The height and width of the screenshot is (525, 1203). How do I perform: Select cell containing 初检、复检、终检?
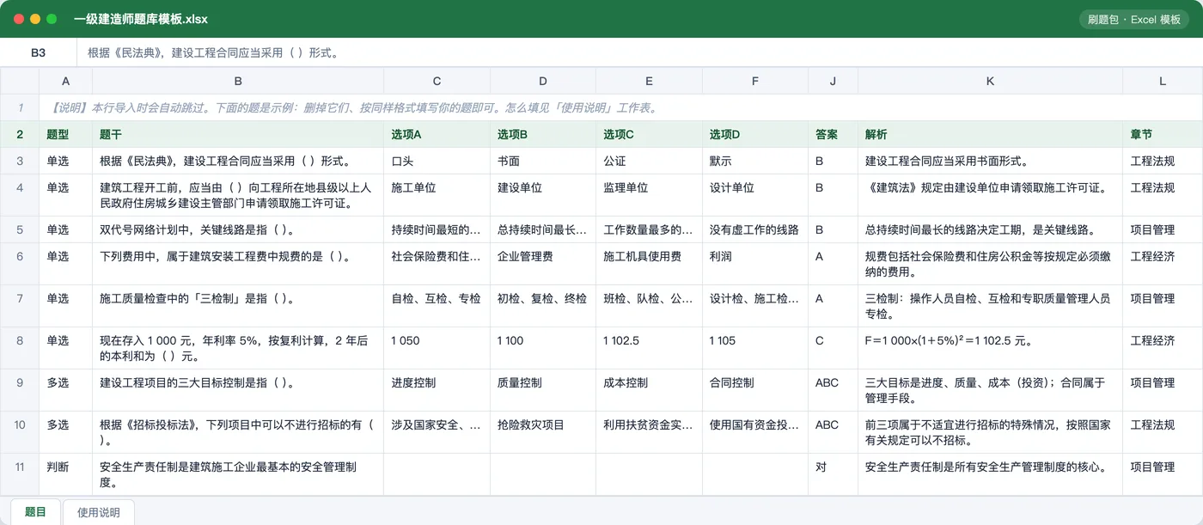tap(543, 305)
